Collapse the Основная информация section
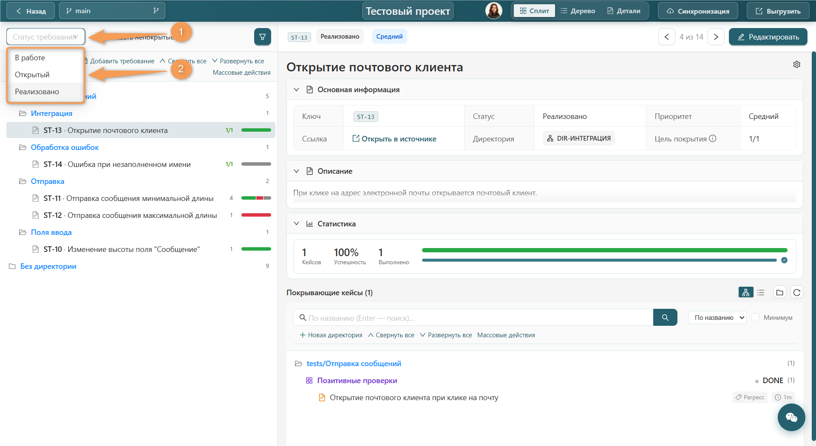The image size is (816, 446). 297,90
